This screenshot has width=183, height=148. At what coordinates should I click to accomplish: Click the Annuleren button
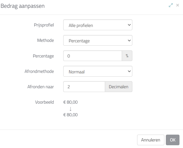click(x=151, y=140)
